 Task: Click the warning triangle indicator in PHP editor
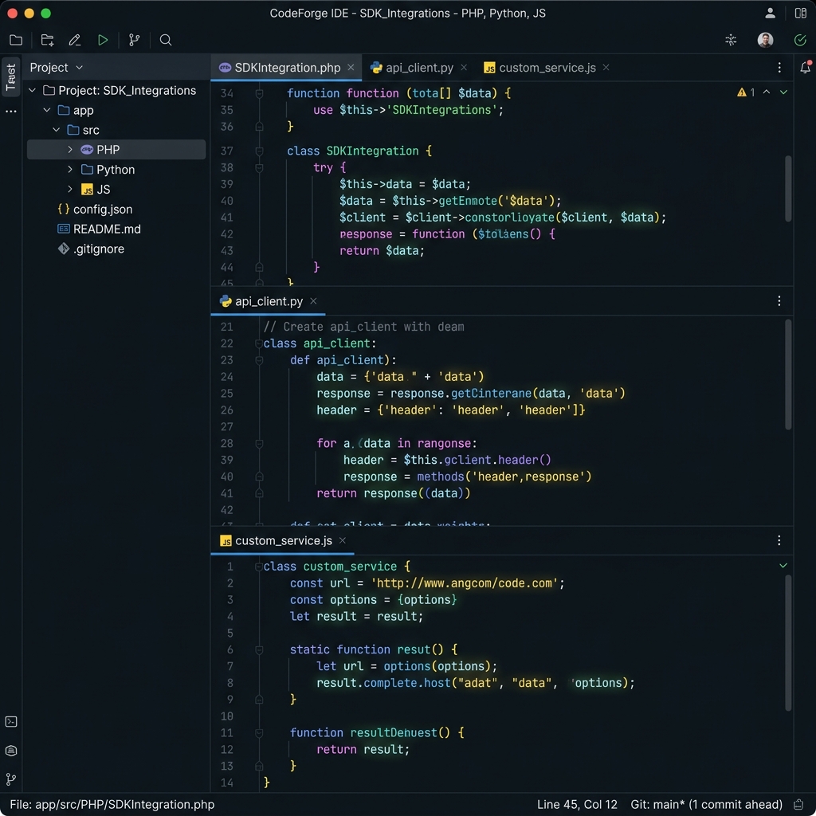(x=742, y=92)
